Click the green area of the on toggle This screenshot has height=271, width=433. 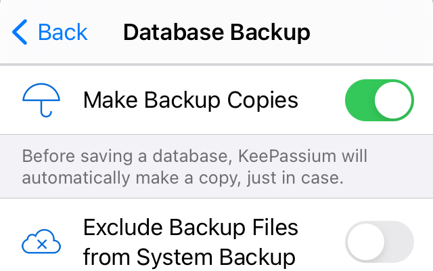(x=359, y=100)
